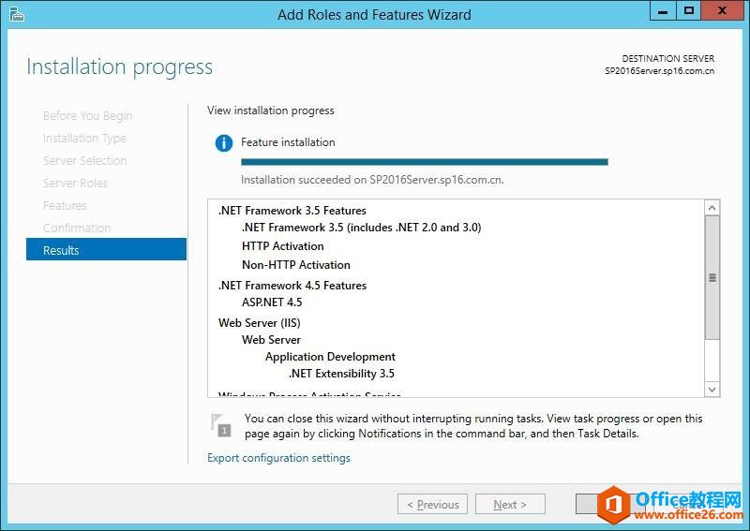
Task: Click the feature installation progress bar
Action: pos(425,162)
